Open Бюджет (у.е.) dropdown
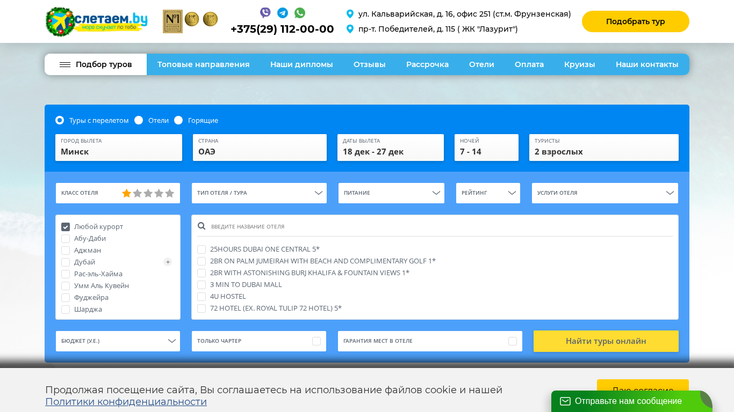Image resolution: width=734 pixels, height=412 pixels. [118, 341]
